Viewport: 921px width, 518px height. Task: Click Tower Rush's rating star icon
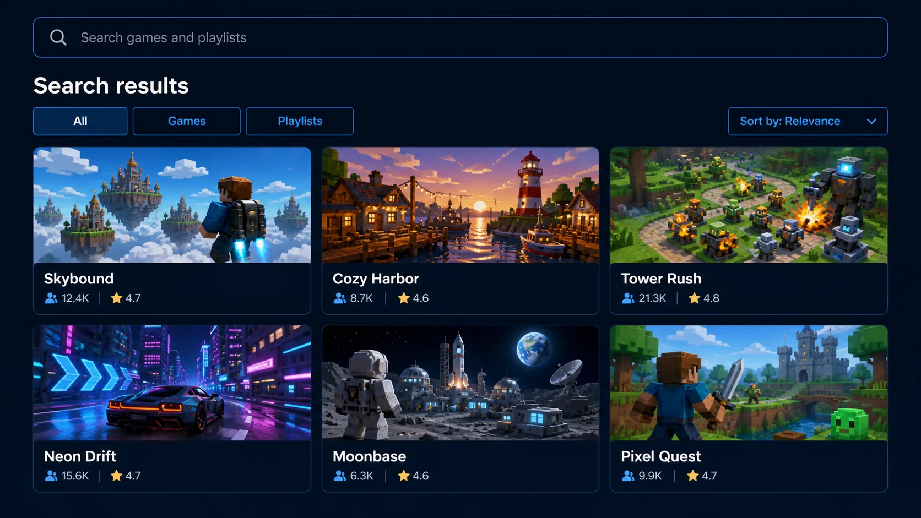tap(694, 298)
